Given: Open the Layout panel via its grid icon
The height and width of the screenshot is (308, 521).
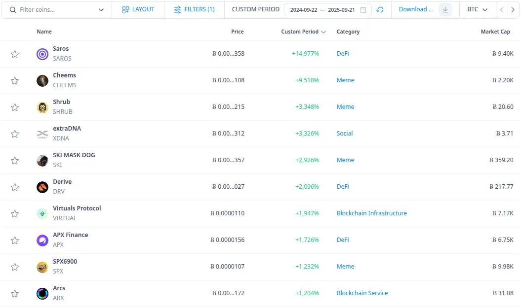Looking at the screenshot, I should (126, 9).
